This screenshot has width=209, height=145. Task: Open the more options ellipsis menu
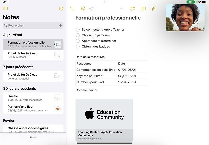tap(61, 9)
